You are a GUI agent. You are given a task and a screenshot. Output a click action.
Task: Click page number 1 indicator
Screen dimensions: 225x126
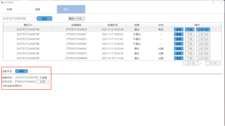point(201,63)
